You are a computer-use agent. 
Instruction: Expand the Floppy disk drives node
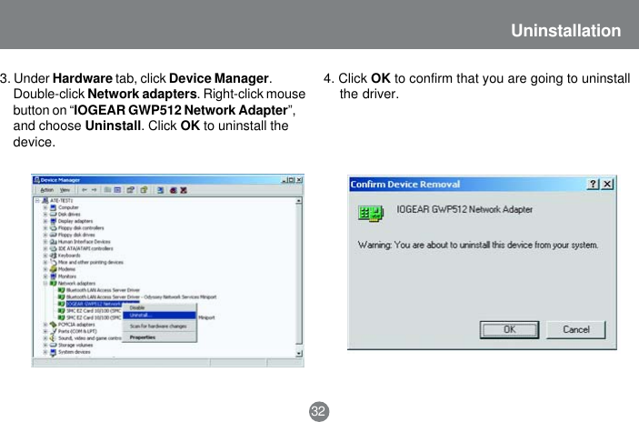[45, 235]
